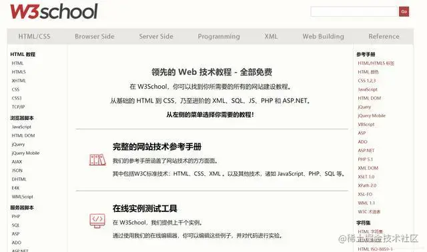Open jQuery Mobile reference in right sidebar
Viewport: 427px width, 252px height.
(372, 115)
